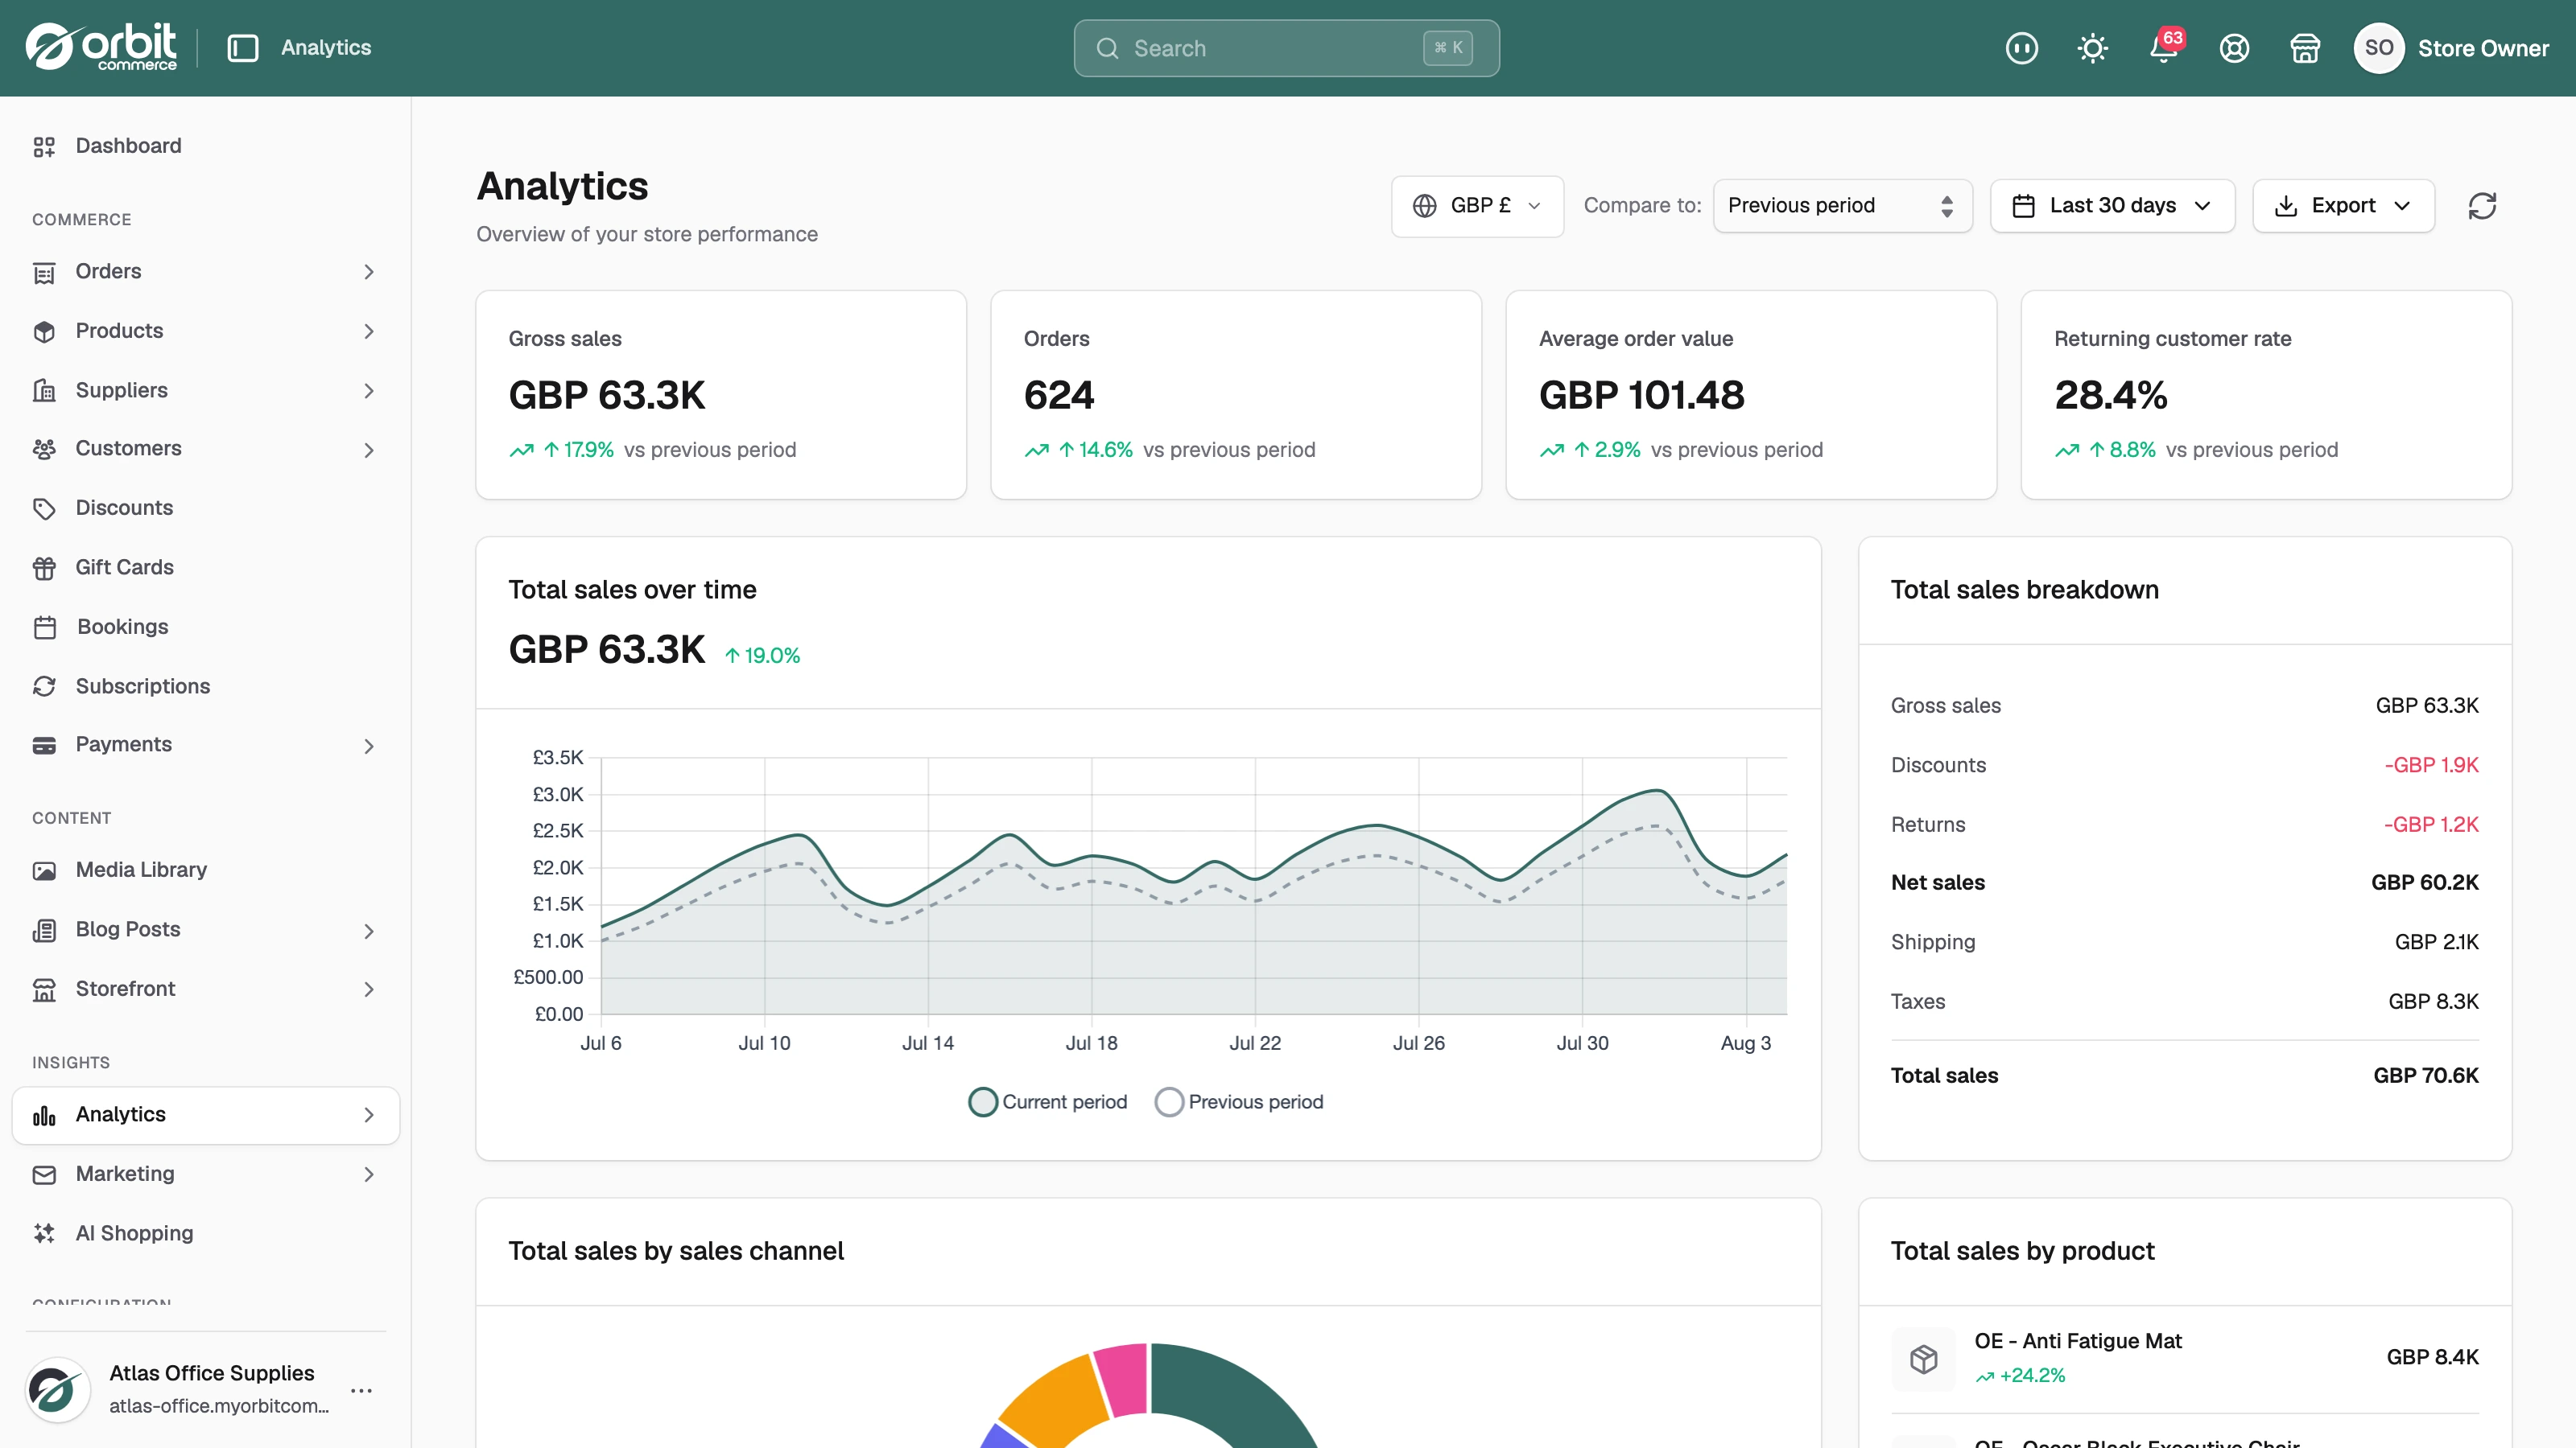Open Subscriptions in sidebar
2576x1448 pixels.
[x=206, y=686]
